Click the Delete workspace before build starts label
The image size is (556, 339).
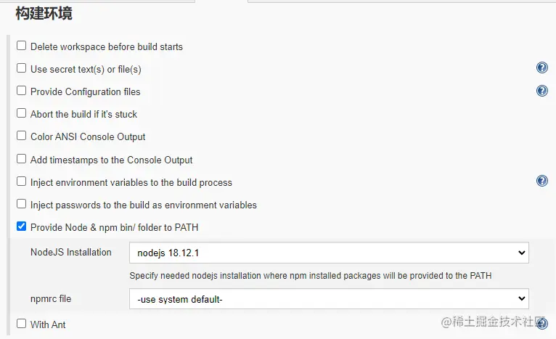click(x=106, y=46)
